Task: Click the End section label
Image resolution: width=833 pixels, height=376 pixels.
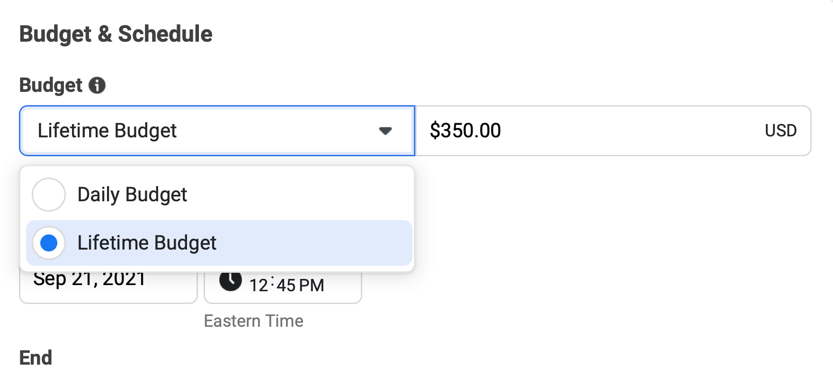Action: pos(36,358)
